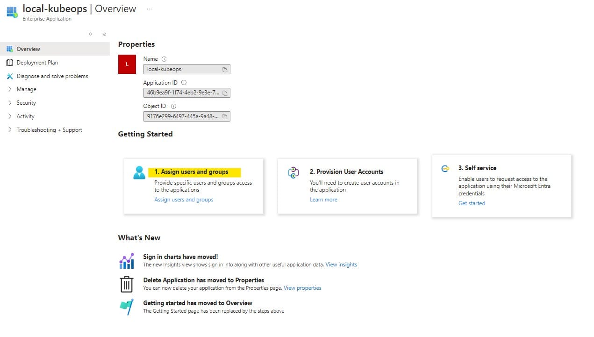Click the Delete Application trash icon

[127, 284]
